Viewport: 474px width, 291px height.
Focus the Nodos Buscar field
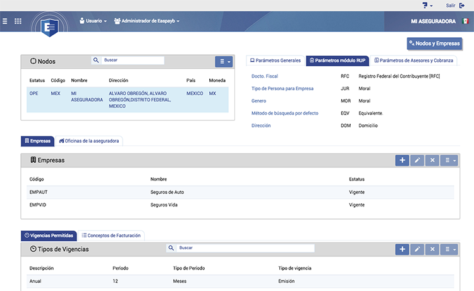point(133,60)
